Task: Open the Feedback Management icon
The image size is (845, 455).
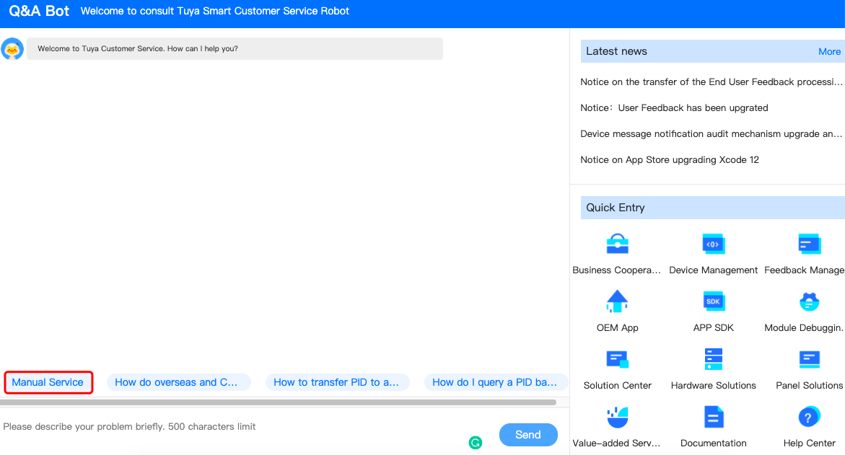Action: coord(809,244)
